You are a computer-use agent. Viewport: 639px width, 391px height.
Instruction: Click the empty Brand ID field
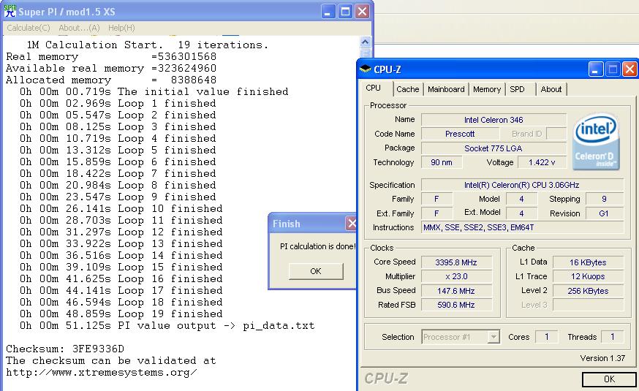tap(556, 134)
